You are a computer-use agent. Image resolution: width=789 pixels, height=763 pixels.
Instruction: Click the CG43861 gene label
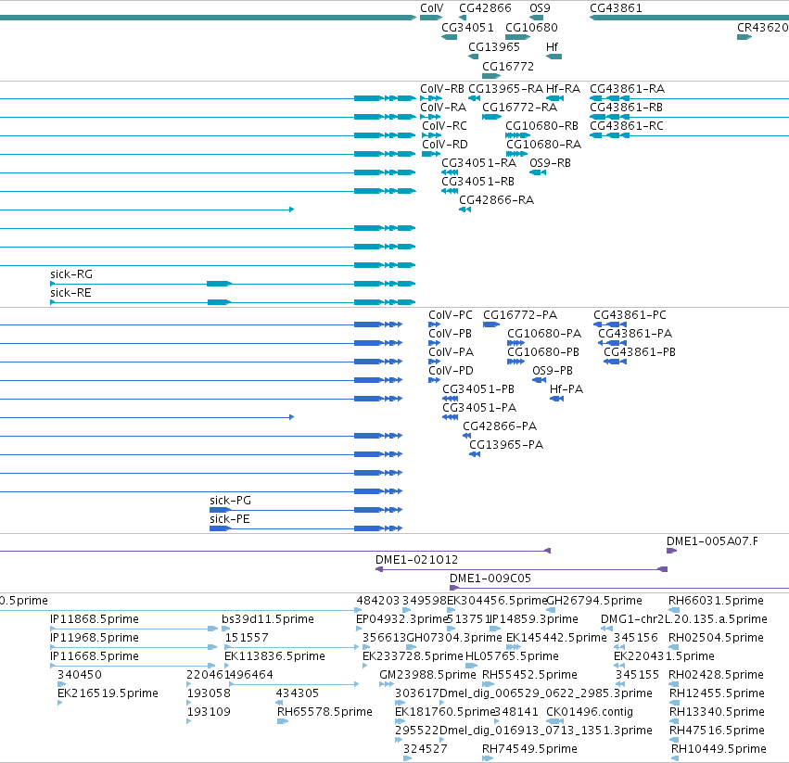click(x=616, y=8)
